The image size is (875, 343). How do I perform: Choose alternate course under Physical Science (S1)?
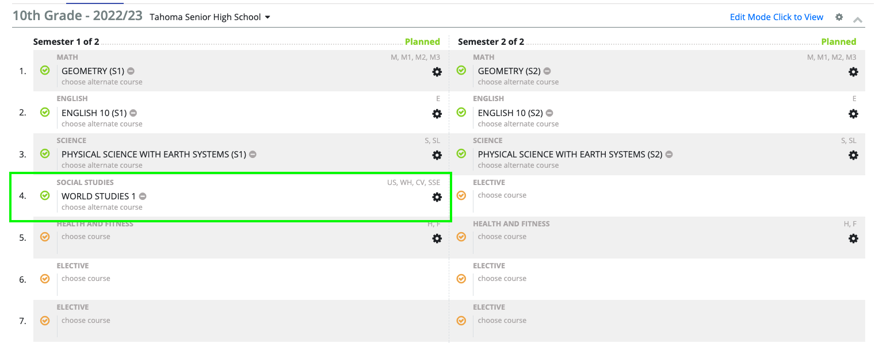[x=102, y=165]
